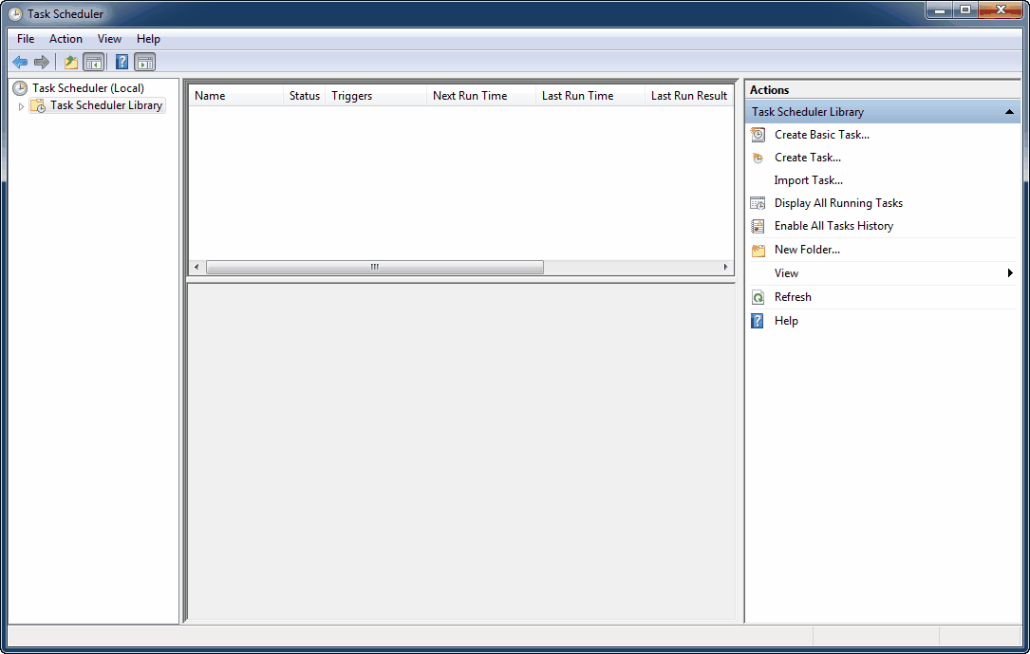Click Refresh in the Actions pane
Viewport: 1030px width, 654px height.
click(x=793, y=297)
